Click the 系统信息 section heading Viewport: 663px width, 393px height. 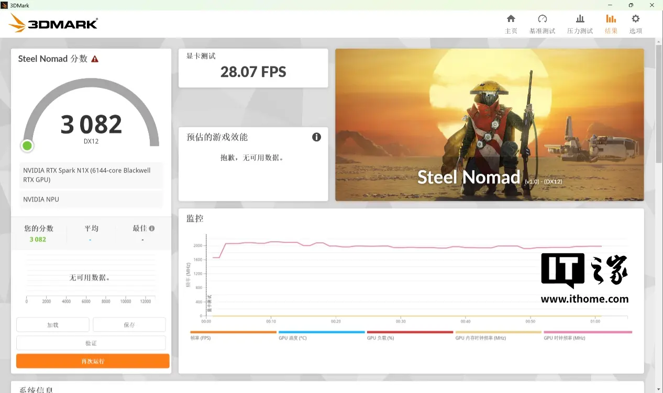click(36, 390)
